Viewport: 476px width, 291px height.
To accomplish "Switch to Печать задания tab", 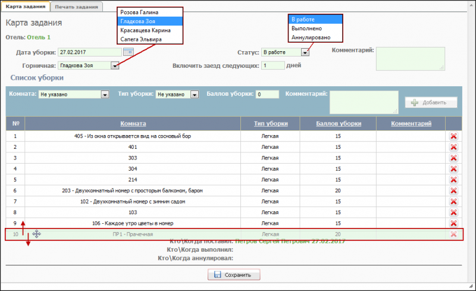I will [x=76, y=7].
